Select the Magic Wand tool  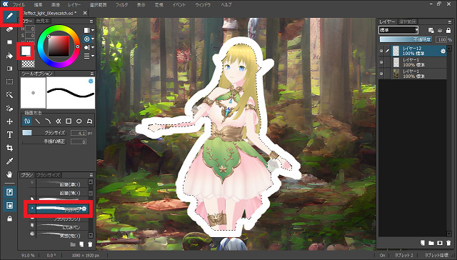pyautogui.click(x=9, y=95)
